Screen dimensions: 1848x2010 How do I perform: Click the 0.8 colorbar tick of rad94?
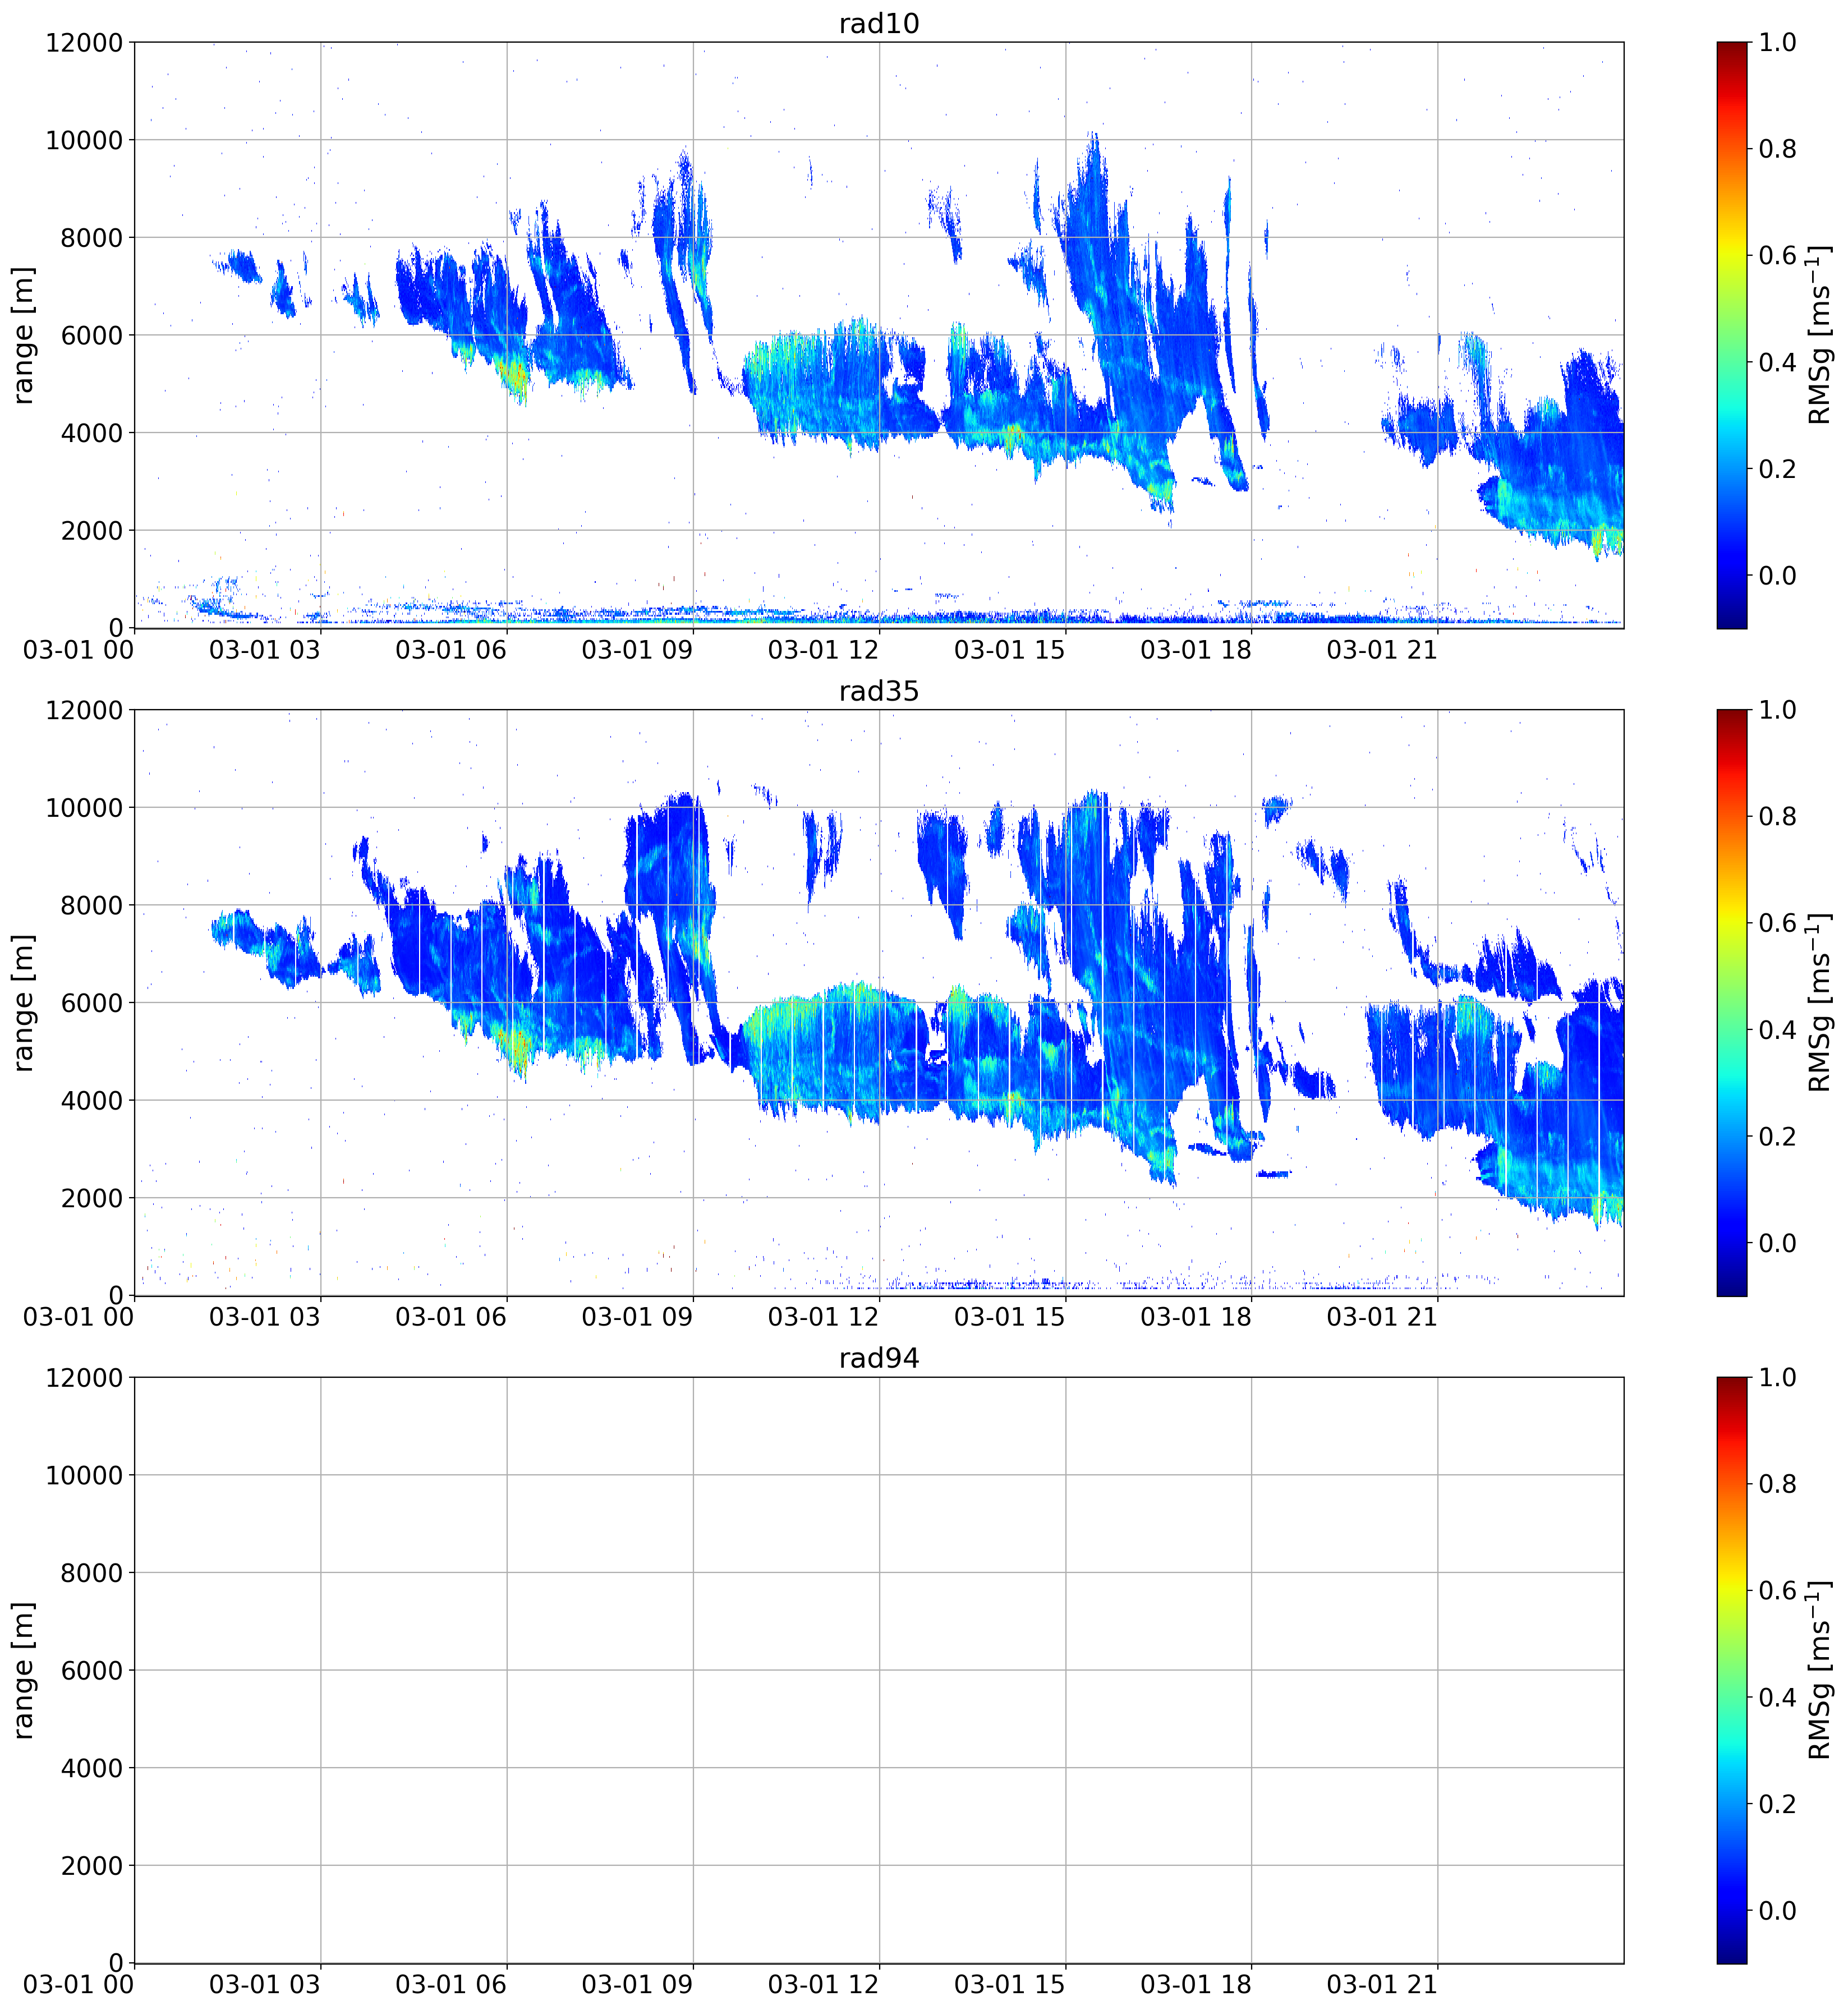tap(1778, 1484)
